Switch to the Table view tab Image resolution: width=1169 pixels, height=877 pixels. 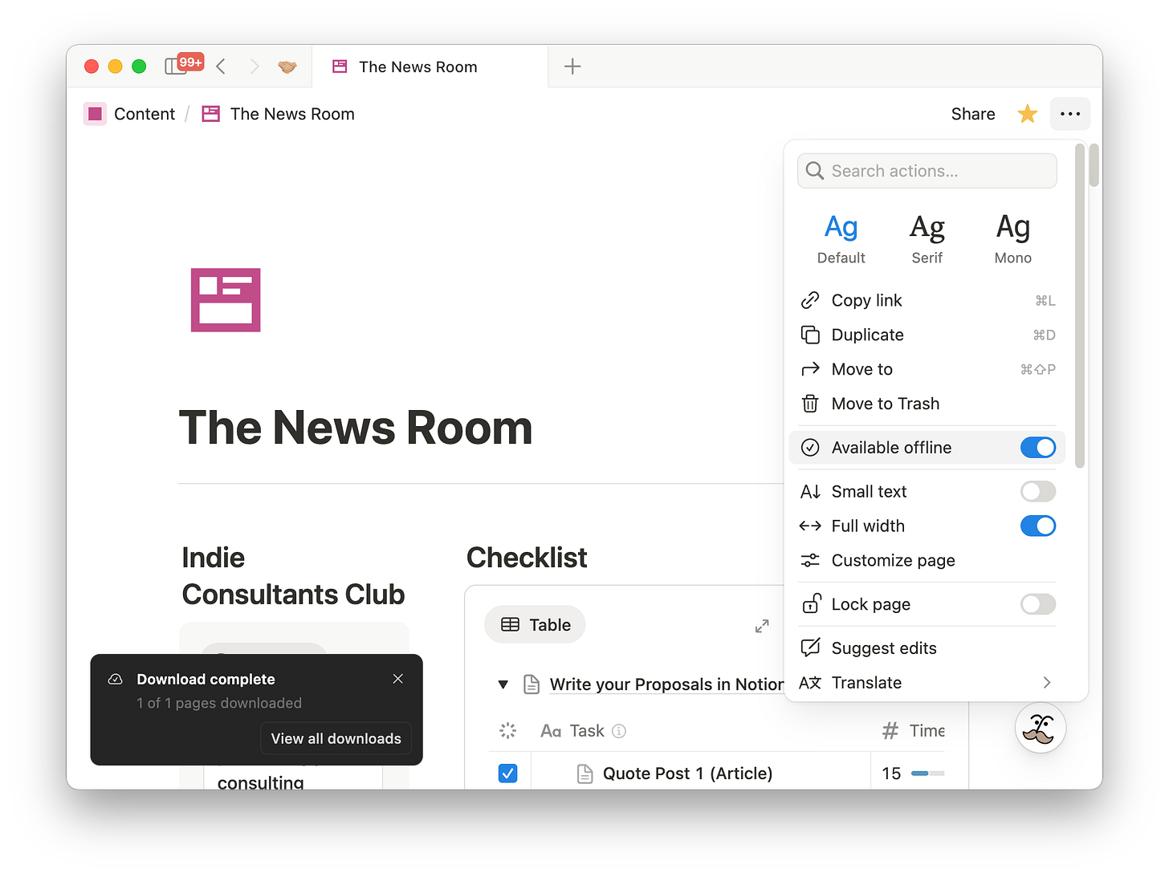click(535, 624)
